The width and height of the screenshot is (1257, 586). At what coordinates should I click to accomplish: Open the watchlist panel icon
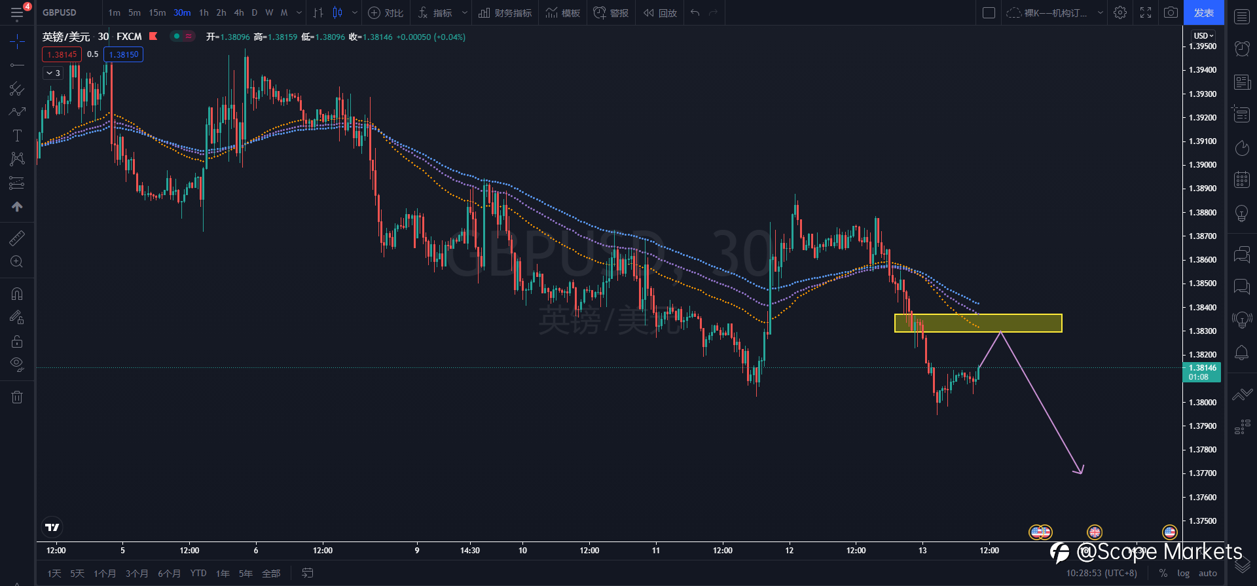[x=1242, y=16]
